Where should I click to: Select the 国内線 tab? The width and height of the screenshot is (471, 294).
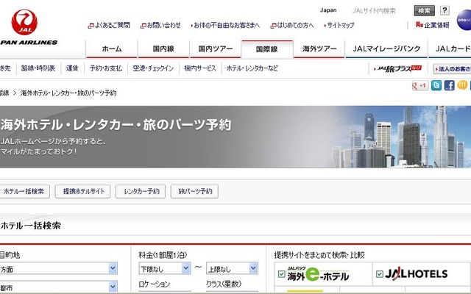tap(163, 49)
